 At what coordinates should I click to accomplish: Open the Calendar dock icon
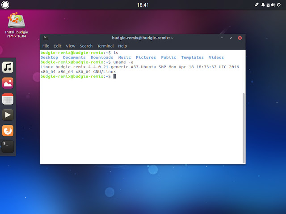click(x=8, y=99)
